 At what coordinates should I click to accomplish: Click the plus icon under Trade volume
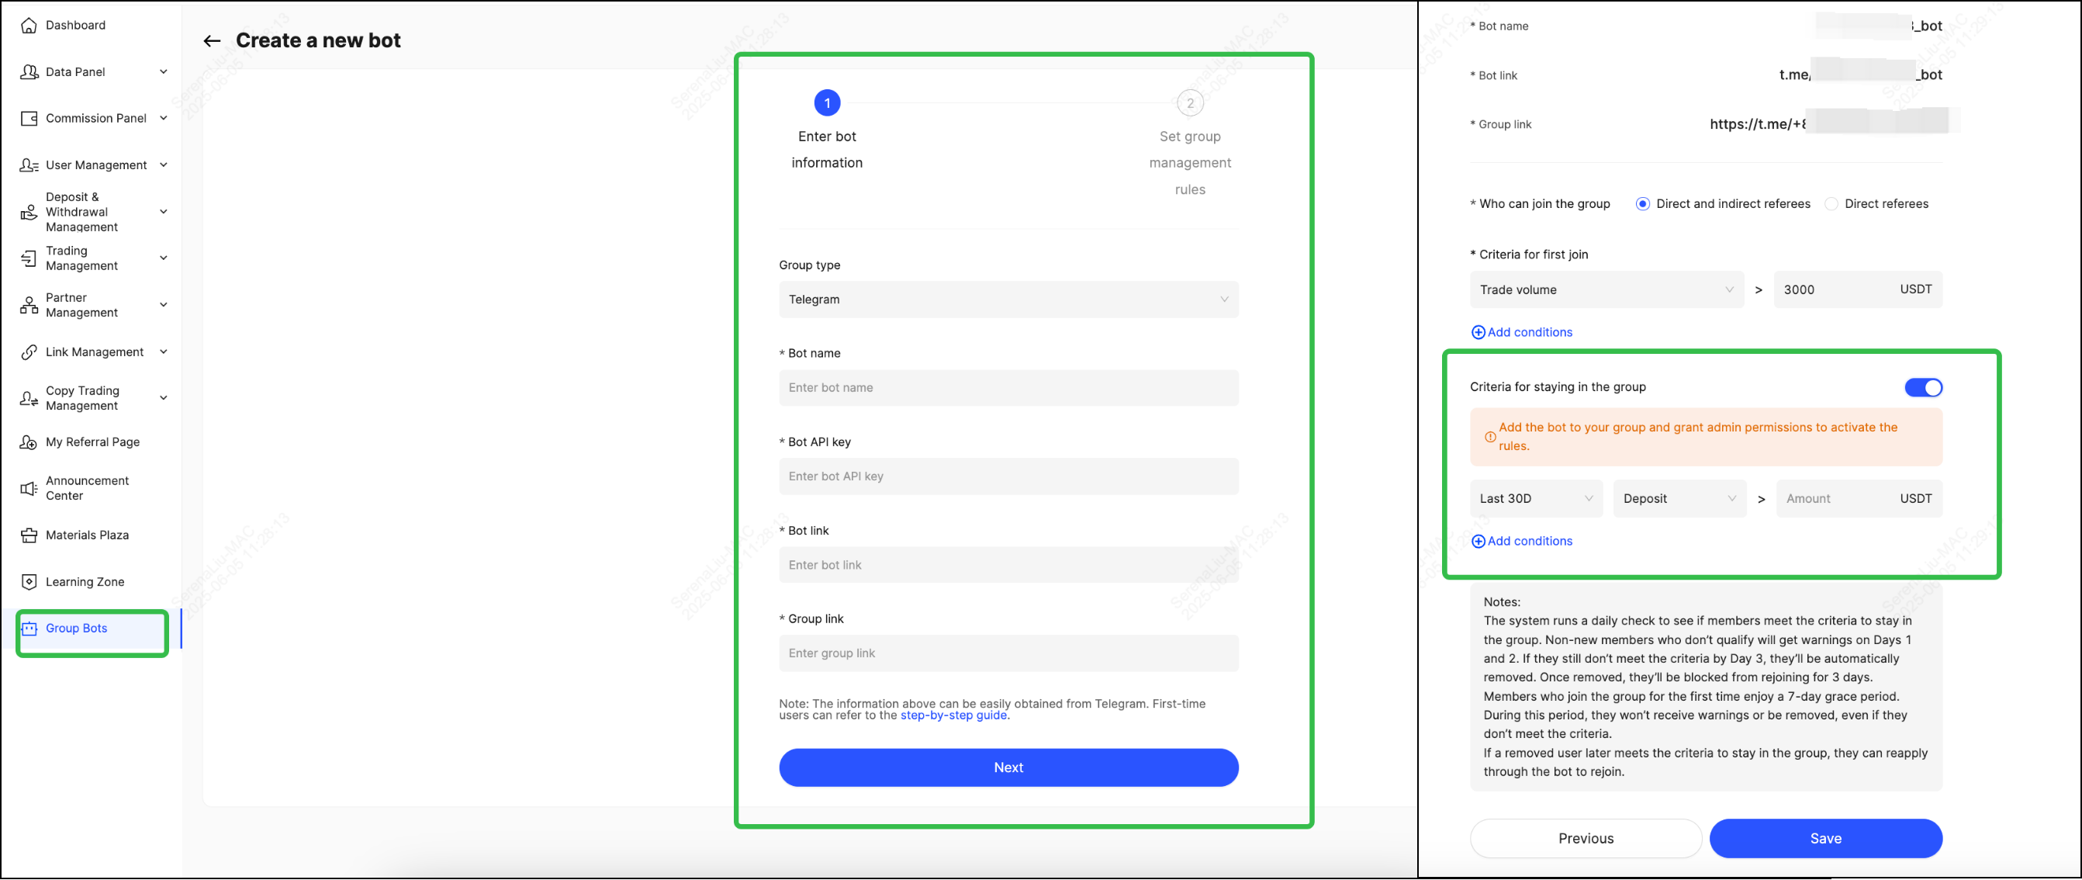(1478, 332)
